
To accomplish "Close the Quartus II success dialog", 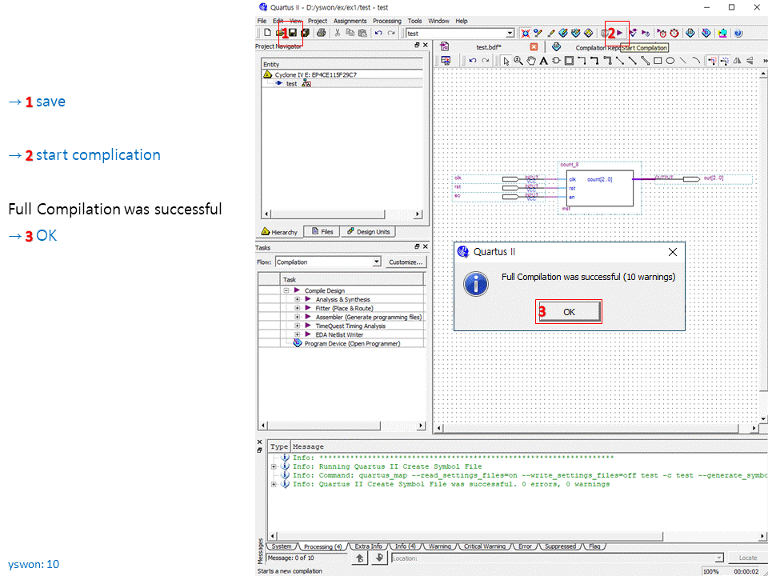I will (x=673, y=252).
